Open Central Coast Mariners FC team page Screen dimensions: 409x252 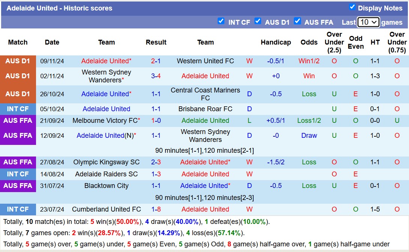click(205, 94)
